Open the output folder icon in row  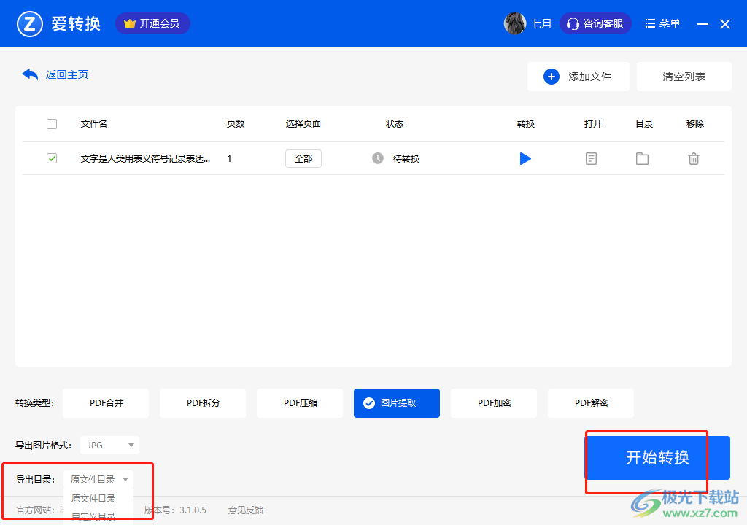[642, 158]
